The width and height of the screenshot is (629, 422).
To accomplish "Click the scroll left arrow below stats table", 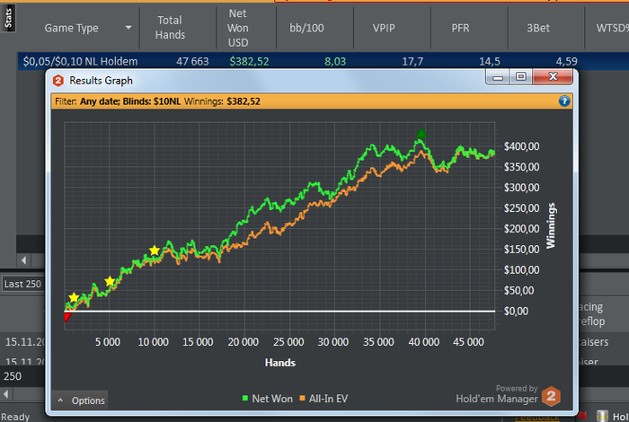I will [23, 260].
